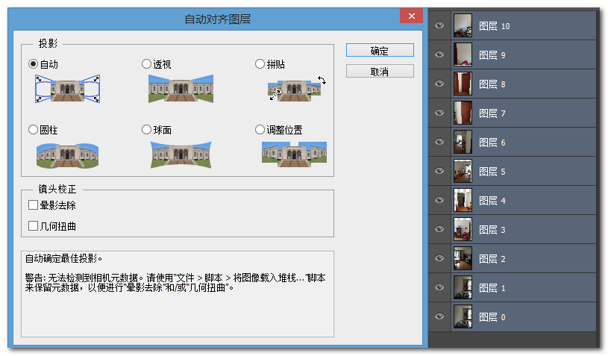The width and height of the screenshot is (608, 356).
Task: Enable the 晕影去除 checkbox
Action: 34,205
